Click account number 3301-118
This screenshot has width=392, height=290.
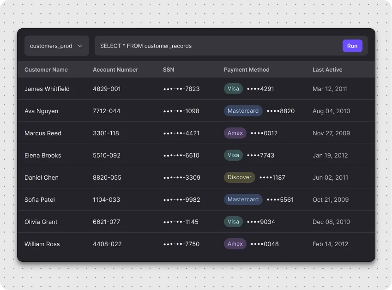point(106,133)
